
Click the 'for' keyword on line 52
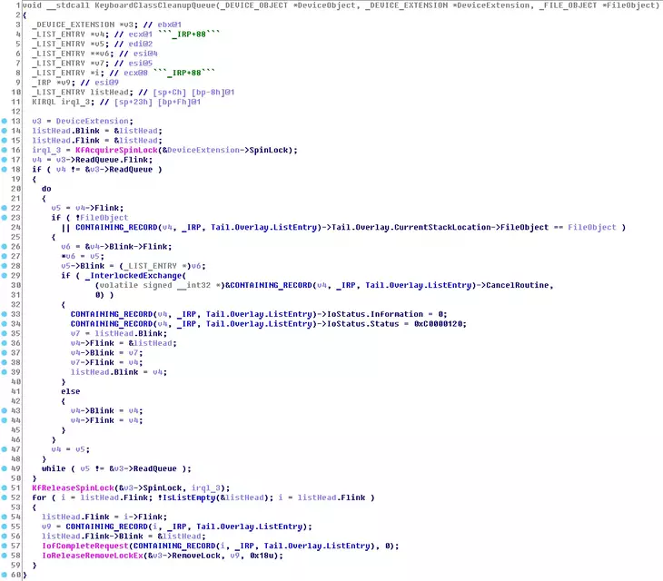[39, 497]
